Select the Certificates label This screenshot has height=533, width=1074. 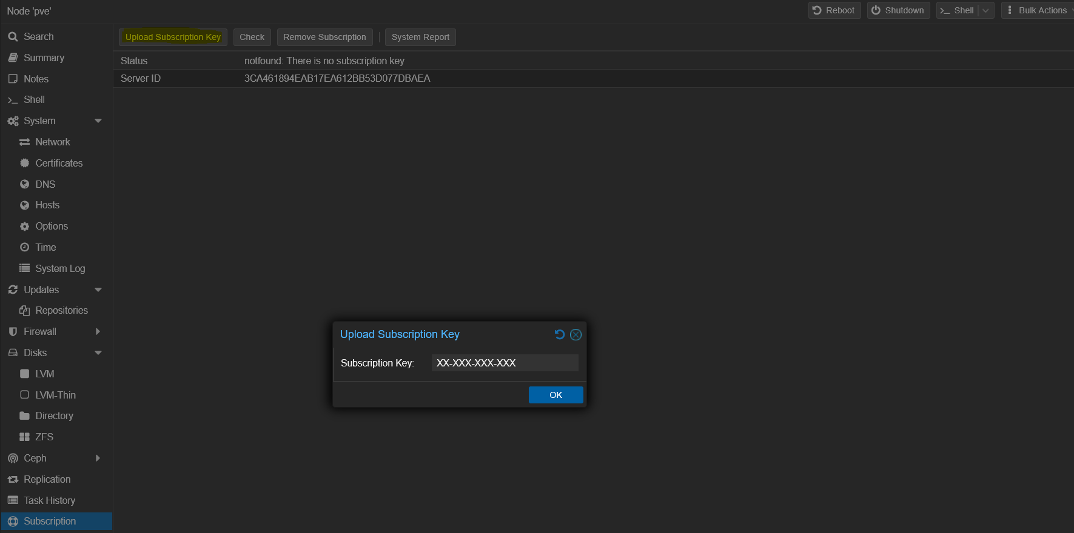coord(59,163)
